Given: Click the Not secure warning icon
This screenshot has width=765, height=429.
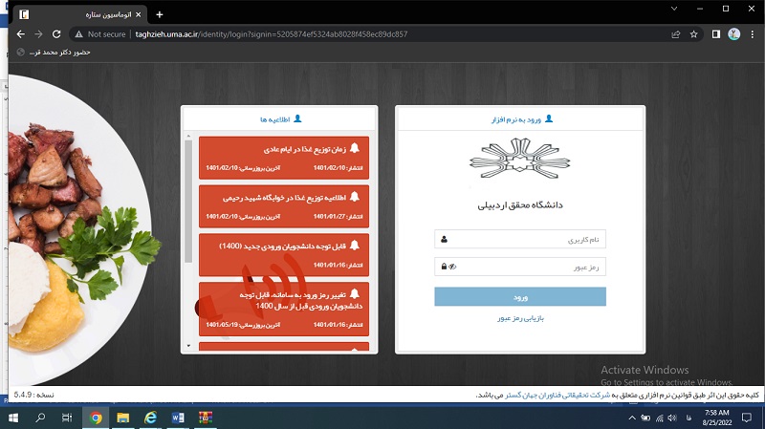Looking at the screenshot, I should [78, 34].
